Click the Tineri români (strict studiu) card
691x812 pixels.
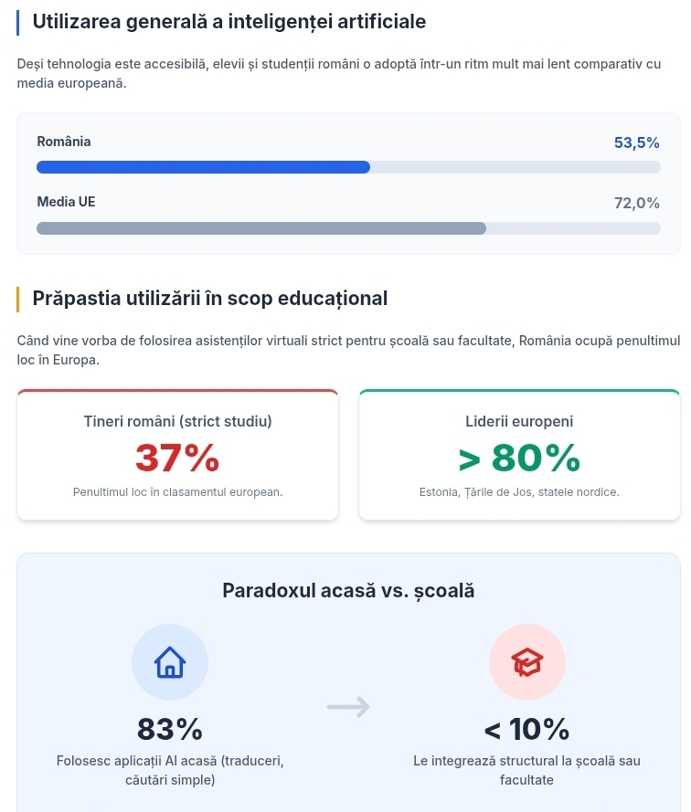click(178, 455)
